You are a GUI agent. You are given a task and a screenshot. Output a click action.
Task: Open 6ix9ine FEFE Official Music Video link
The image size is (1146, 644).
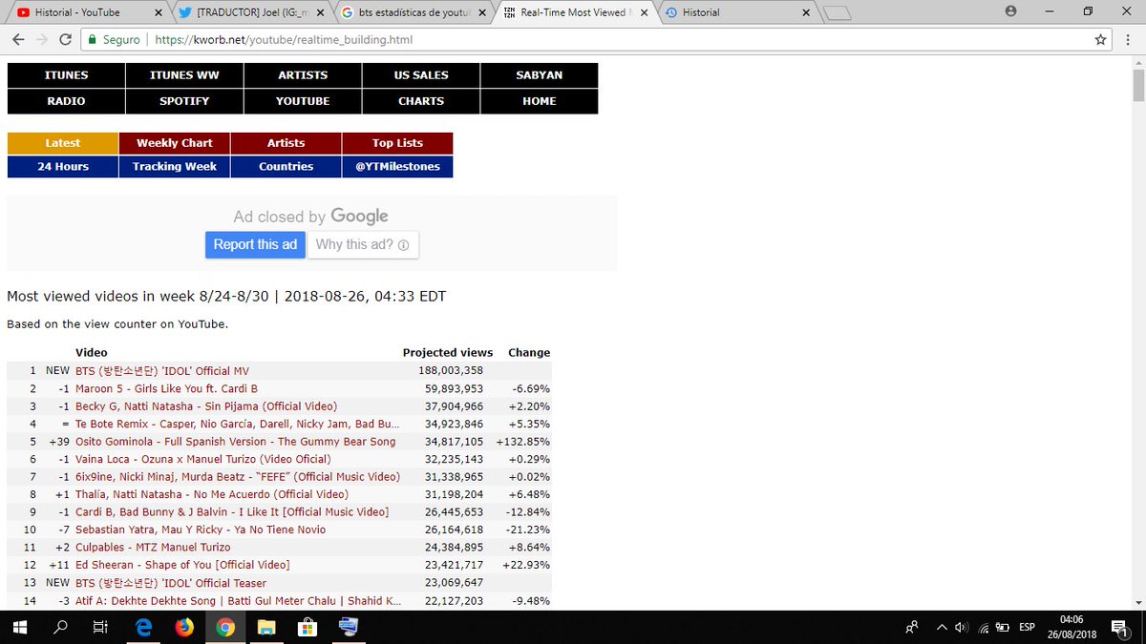tap(238, 477)
